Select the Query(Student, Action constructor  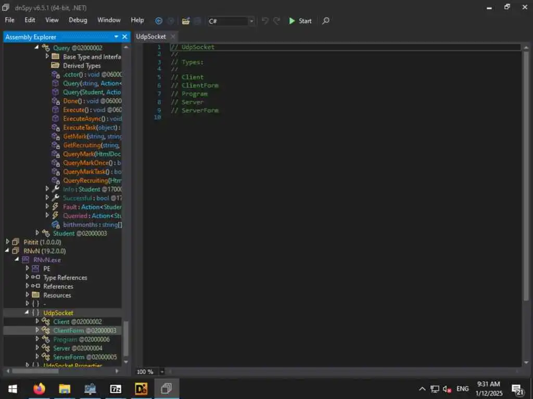tap(92, 92)
